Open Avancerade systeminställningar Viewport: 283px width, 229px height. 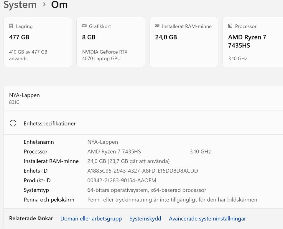[x=207, y=218]
